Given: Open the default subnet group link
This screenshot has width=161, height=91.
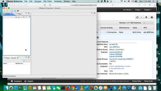Looking at the screenshot, I should [x=112, y=50].
